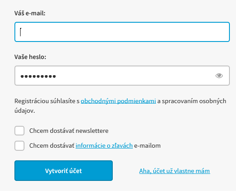Click the e-mailom text after the discounts link
Screen dimensions: 236x194
147,145
